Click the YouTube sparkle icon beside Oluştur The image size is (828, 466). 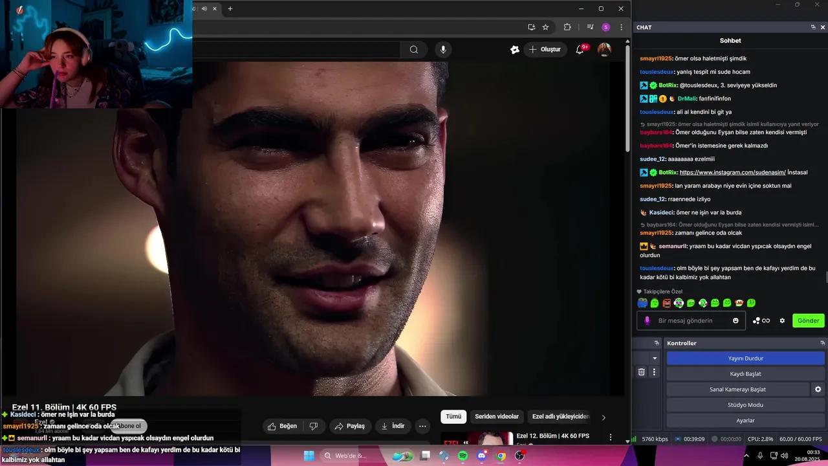[x=515, y=49]
